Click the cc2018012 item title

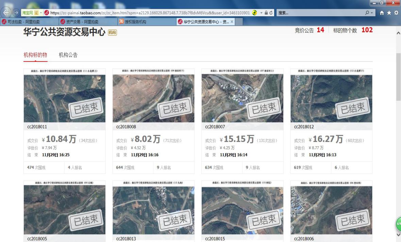tap(304, 127)
